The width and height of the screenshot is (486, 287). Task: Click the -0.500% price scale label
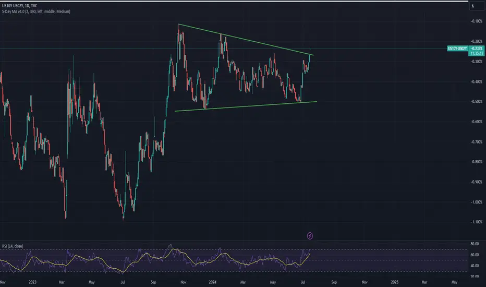[x=477, y=101]
